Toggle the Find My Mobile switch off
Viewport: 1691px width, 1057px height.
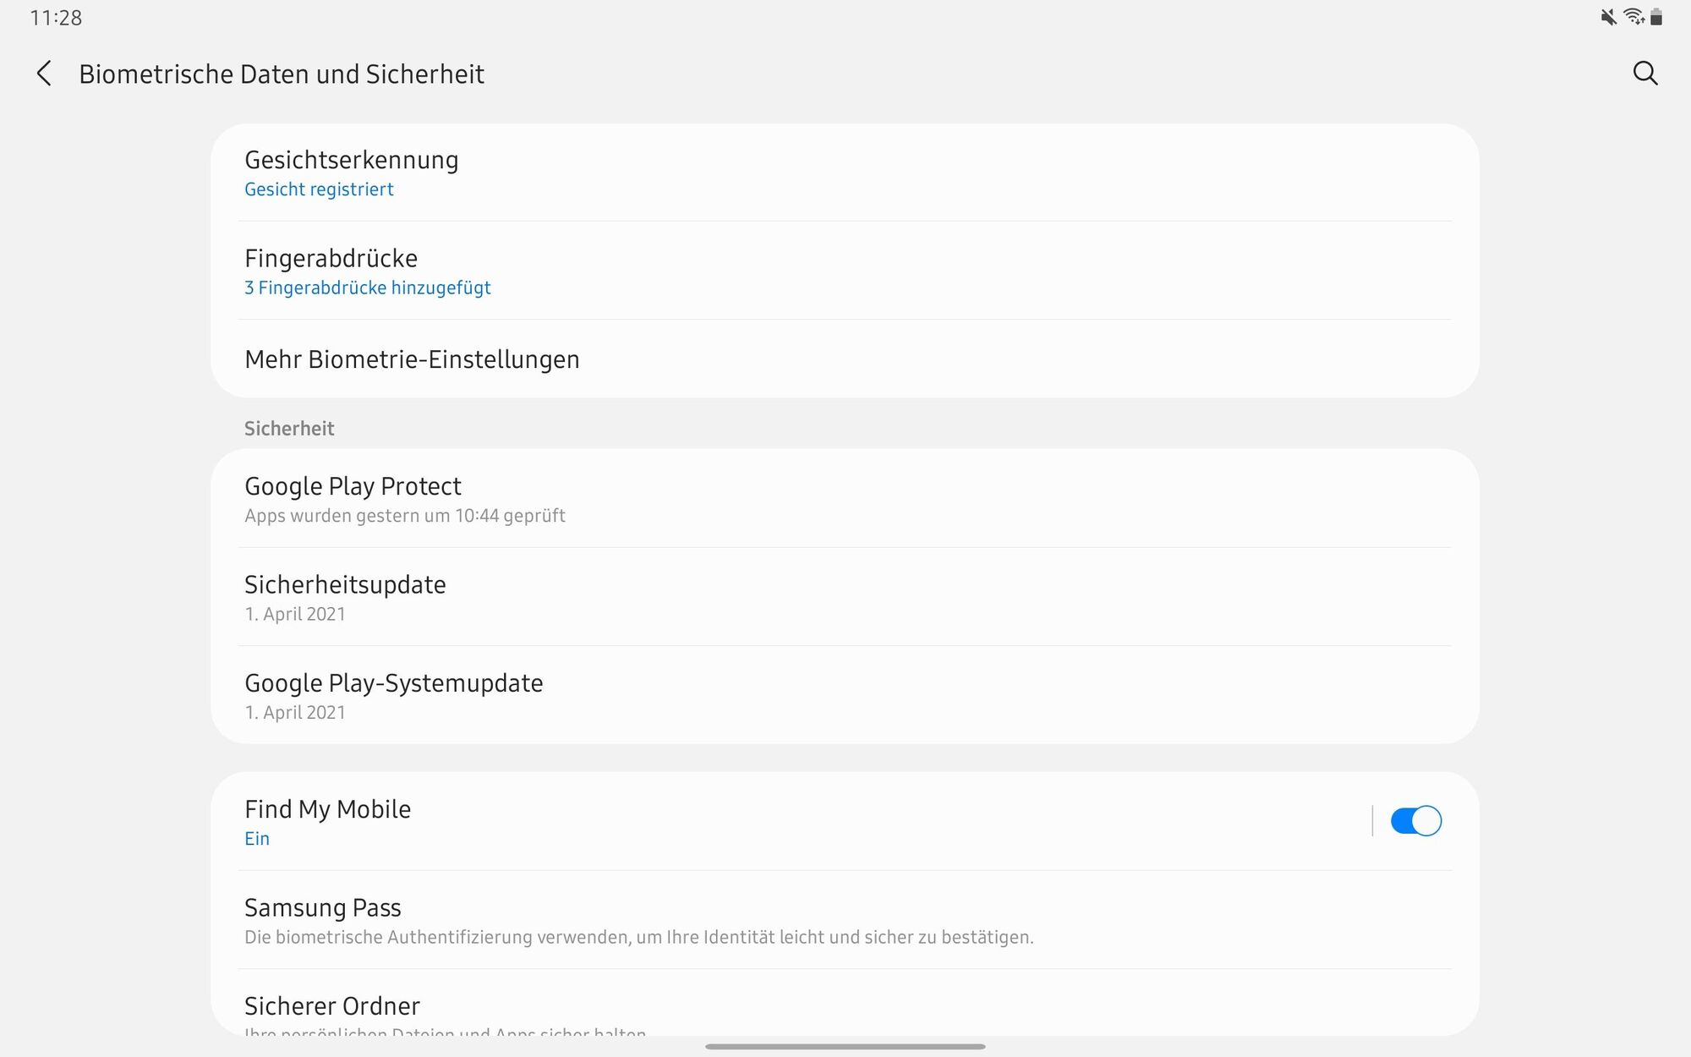(x=1415, y=820)
